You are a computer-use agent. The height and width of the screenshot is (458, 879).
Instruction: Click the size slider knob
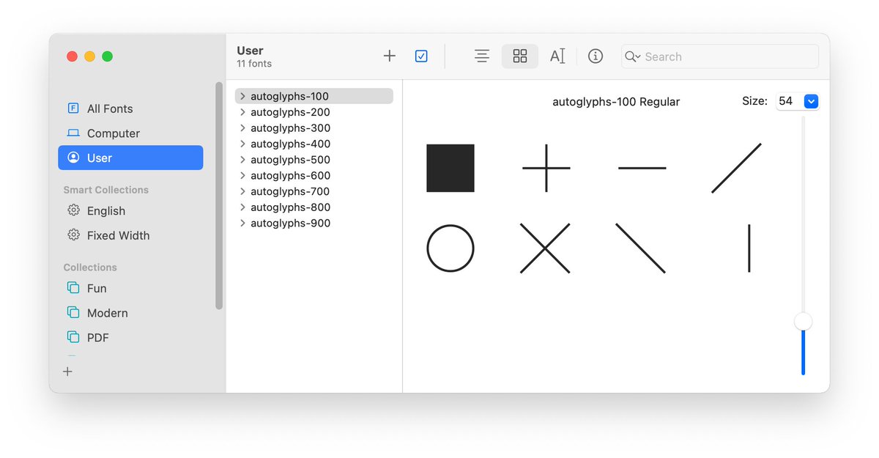click(804, 321)
